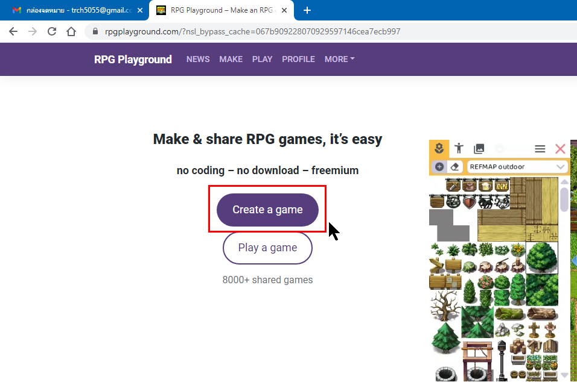Select the gray stone floor tile
Screen dimensions: 577x382
(449, 225)
